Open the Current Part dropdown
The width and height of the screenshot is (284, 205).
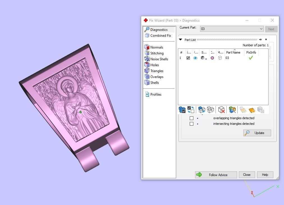[x=232, y=29]
